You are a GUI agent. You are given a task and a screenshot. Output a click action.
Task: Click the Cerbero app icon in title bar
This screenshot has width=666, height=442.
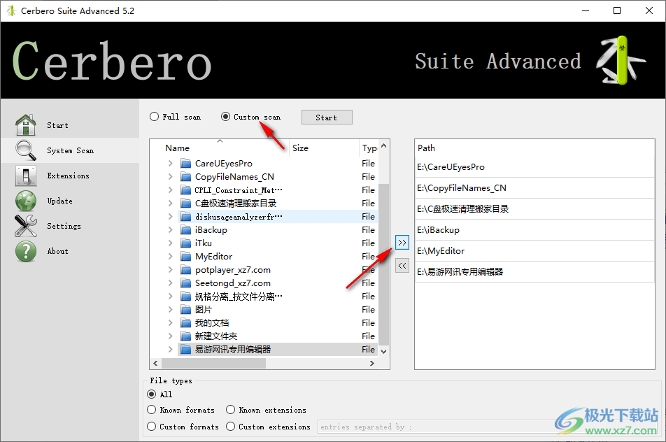11,10
